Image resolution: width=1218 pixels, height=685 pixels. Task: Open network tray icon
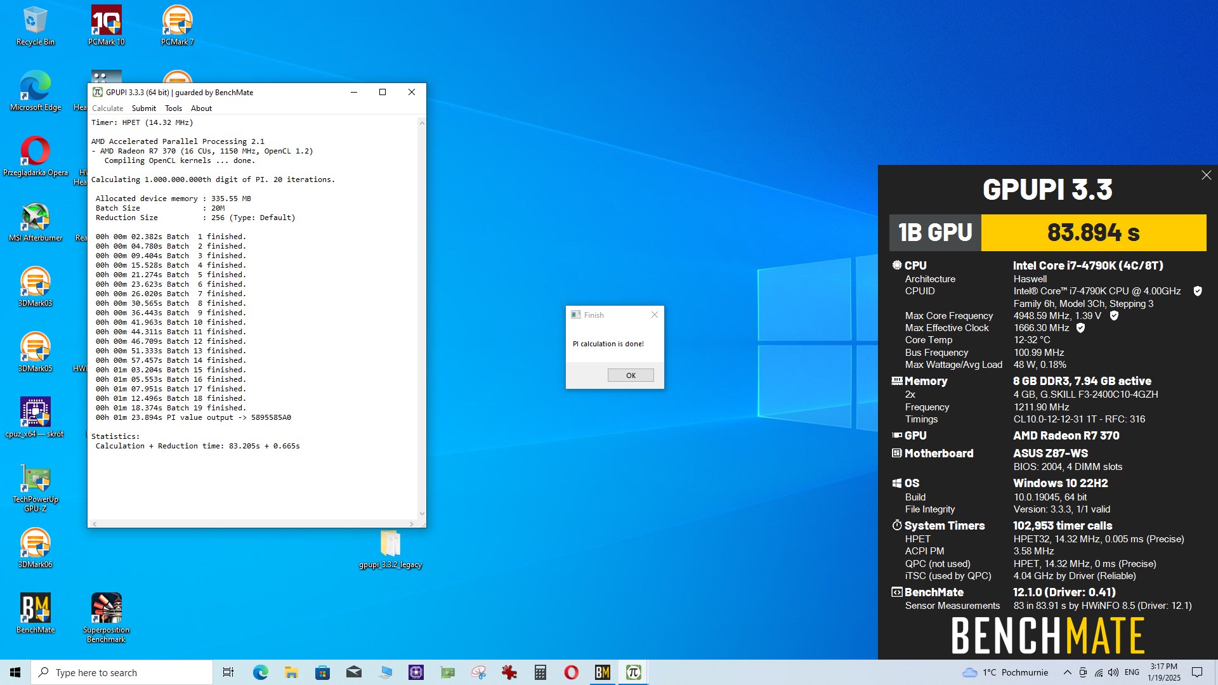coord(1098,672)
